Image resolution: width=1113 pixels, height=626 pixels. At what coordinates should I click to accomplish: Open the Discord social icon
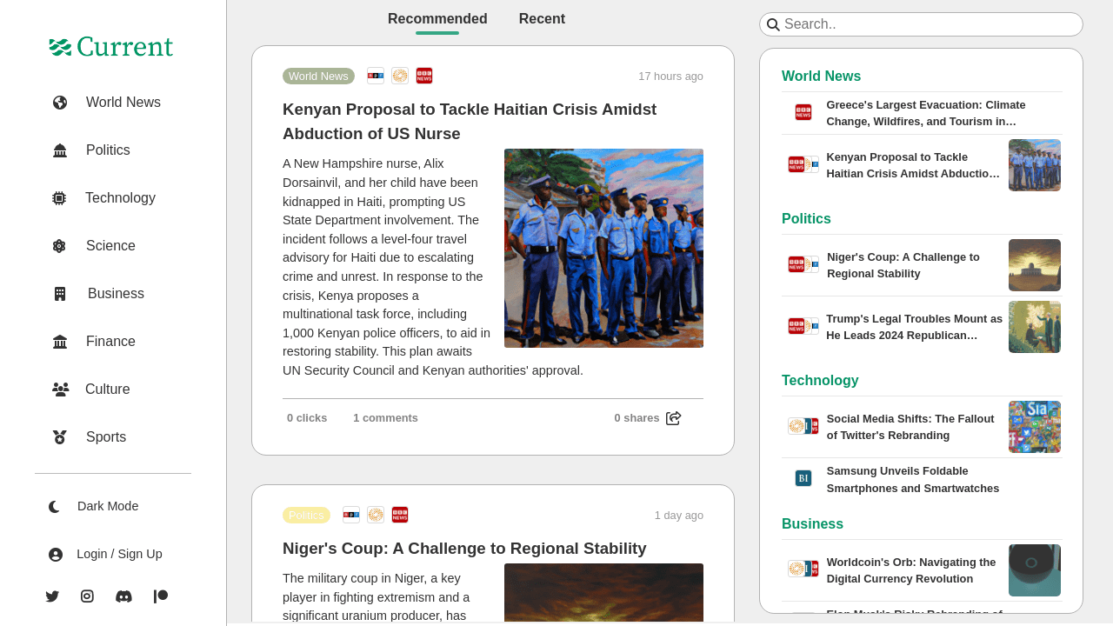tap(123, 596)
